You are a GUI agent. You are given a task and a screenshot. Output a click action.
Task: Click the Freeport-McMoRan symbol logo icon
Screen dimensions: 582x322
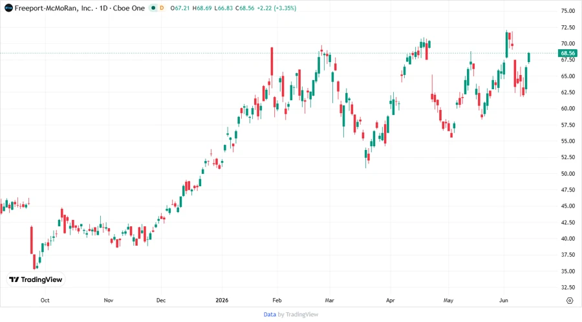8,8
